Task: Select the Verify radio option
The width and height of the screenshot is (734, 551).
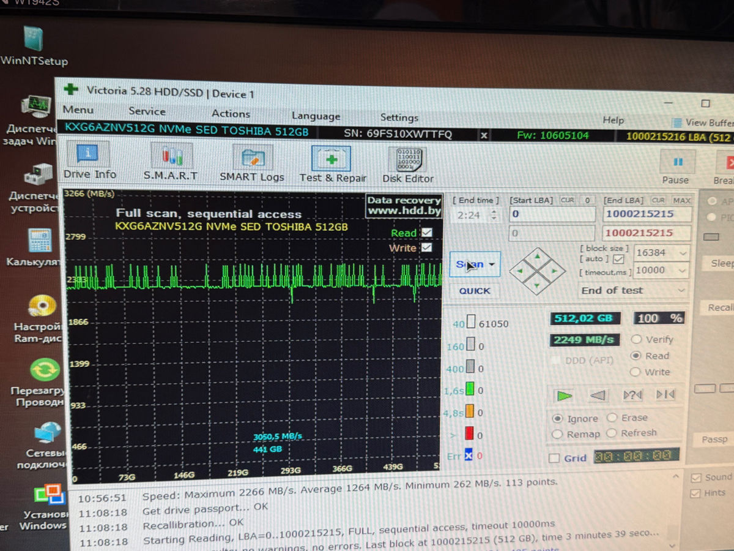Action: click(636, 339)
